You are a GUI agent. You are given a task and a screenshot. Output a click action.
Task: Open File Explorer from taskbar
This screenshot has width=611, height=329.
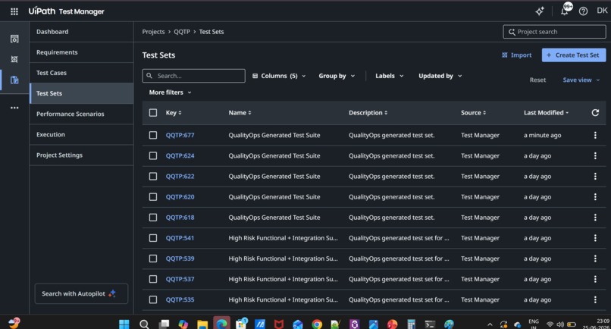202,324
